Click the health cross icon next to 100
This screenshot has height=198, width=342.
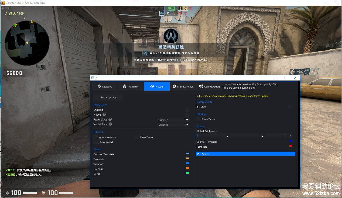click(x=7, y=193)
